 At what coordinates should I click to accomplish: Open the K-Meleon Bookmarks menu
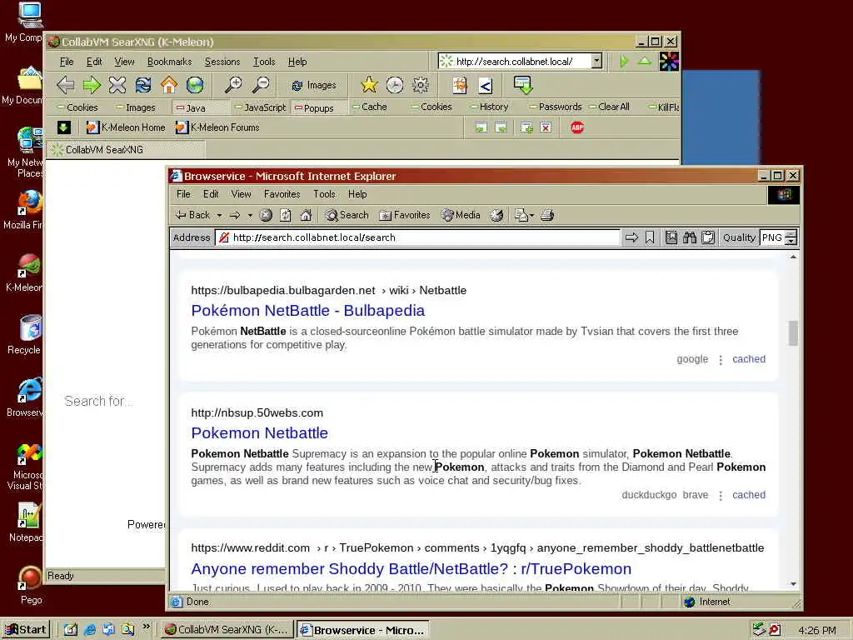[x=169, y=62]
